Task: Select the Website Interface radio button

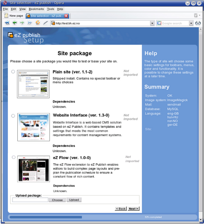Action: click(13, 116)
